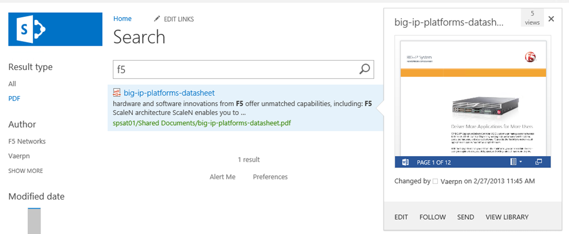
Task: Click the Result type heading
Action: (x=31, y=67)
